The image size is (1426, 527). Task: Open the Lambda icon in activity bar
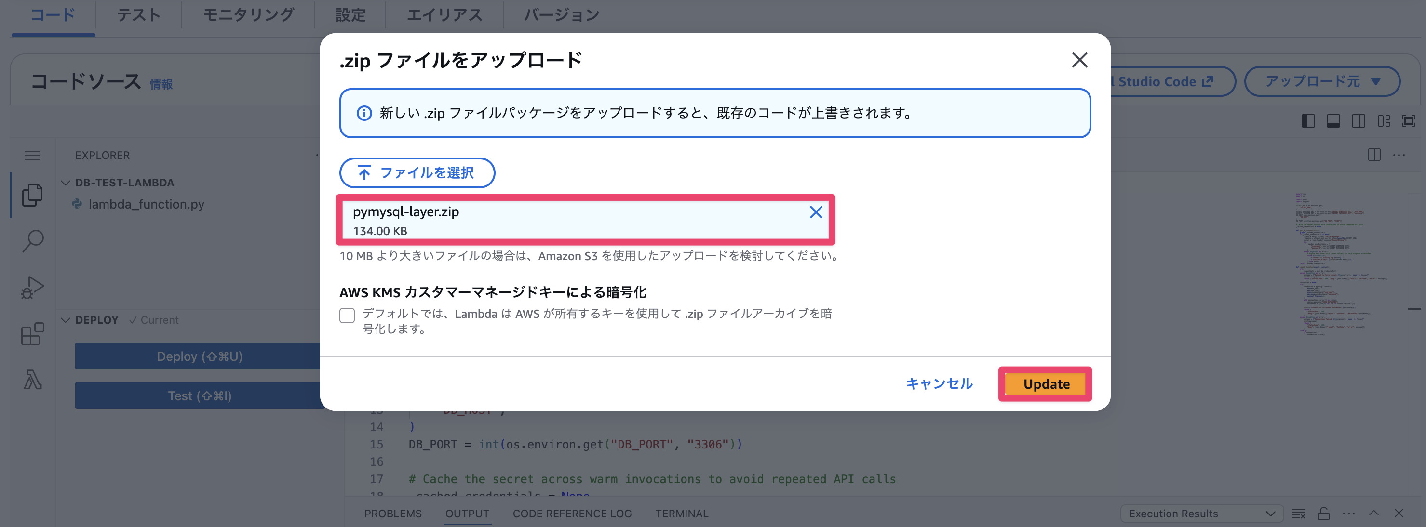[x=33, y=380]
